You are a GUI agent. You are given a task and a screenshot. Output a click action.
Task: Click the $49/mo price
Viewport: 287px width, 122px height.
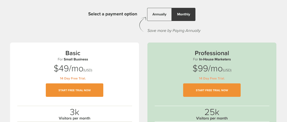pyautogui.click(x=68, y=68)
